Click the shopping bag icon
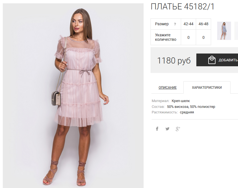This screenshot has width=238, height=188. click(x=212, y=60)
